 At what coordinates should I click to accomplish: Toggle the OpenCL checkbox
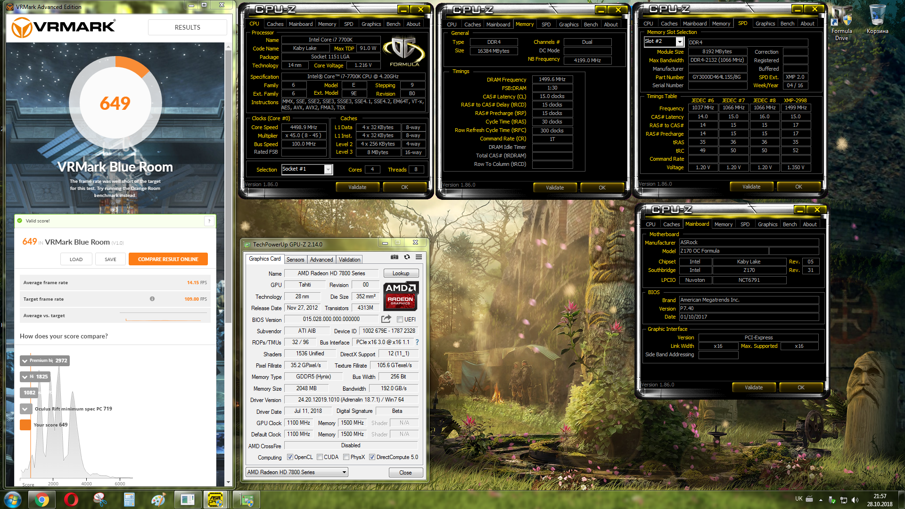pyautogui.click(x=290, y=457)
